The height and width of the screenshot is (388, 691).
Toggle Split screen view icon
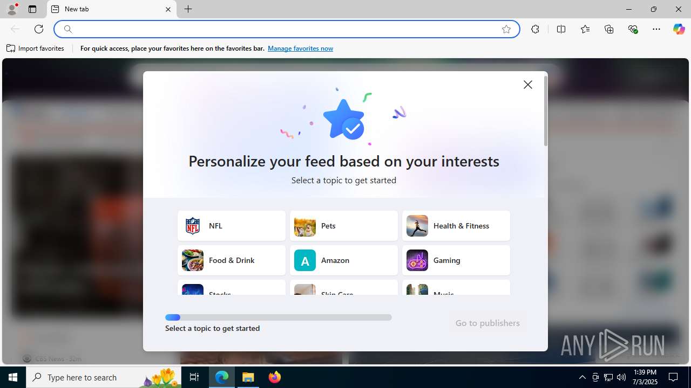click(x=561, y=29)
